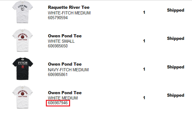
Task: Click the WHITE-FITCH MEDIUM description text
Action: click(x=69, y=13)
